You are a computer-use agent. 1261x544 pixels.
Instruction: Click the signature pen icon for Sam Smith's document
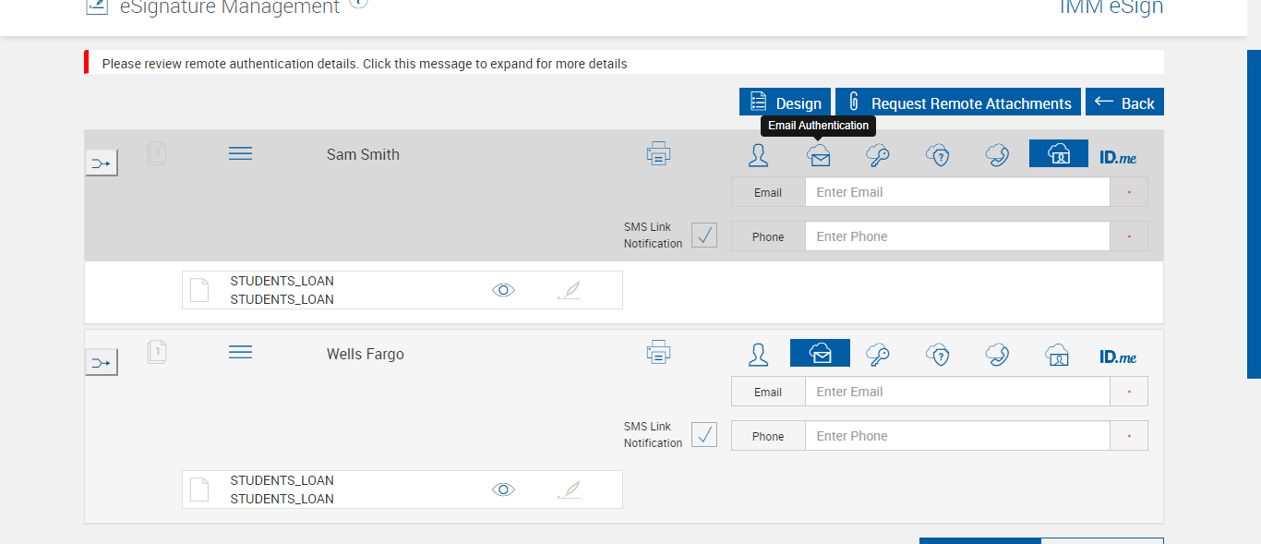570,290
